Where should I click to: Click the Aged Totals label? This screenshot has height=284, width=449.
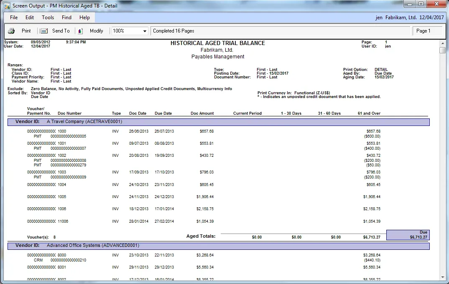point(201,236)
